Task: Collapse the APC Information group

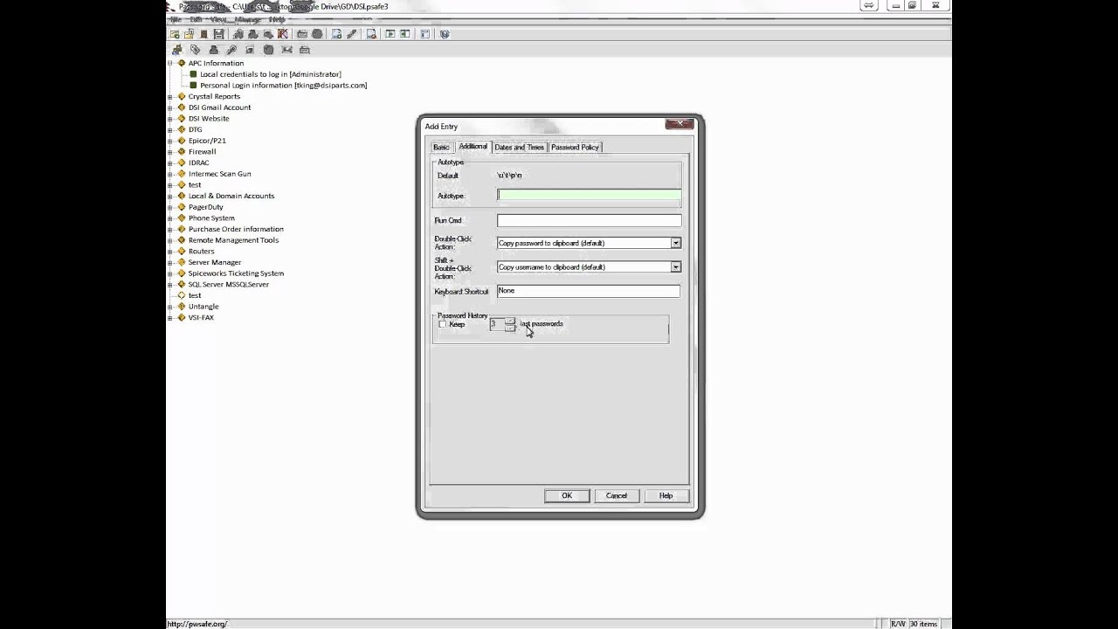Action: tap(170, 63)
